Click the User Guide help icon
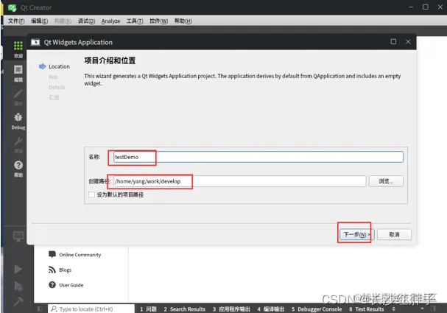The width and height of the screenshot is (447, 313). coord(52,285)
